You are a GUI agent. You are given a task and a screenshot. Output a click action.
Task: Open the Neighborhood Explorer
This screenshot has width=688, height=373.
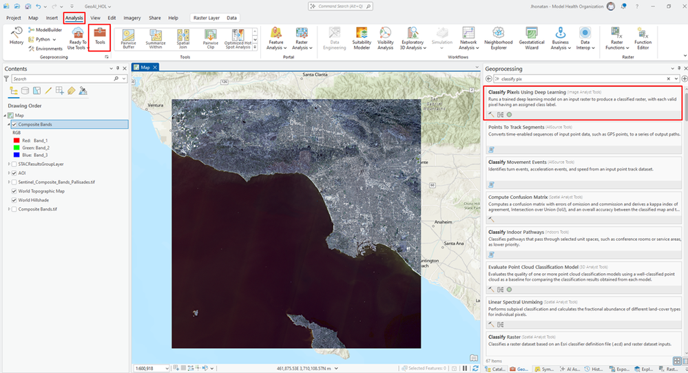pyautogui.click(x=498, y=38)
